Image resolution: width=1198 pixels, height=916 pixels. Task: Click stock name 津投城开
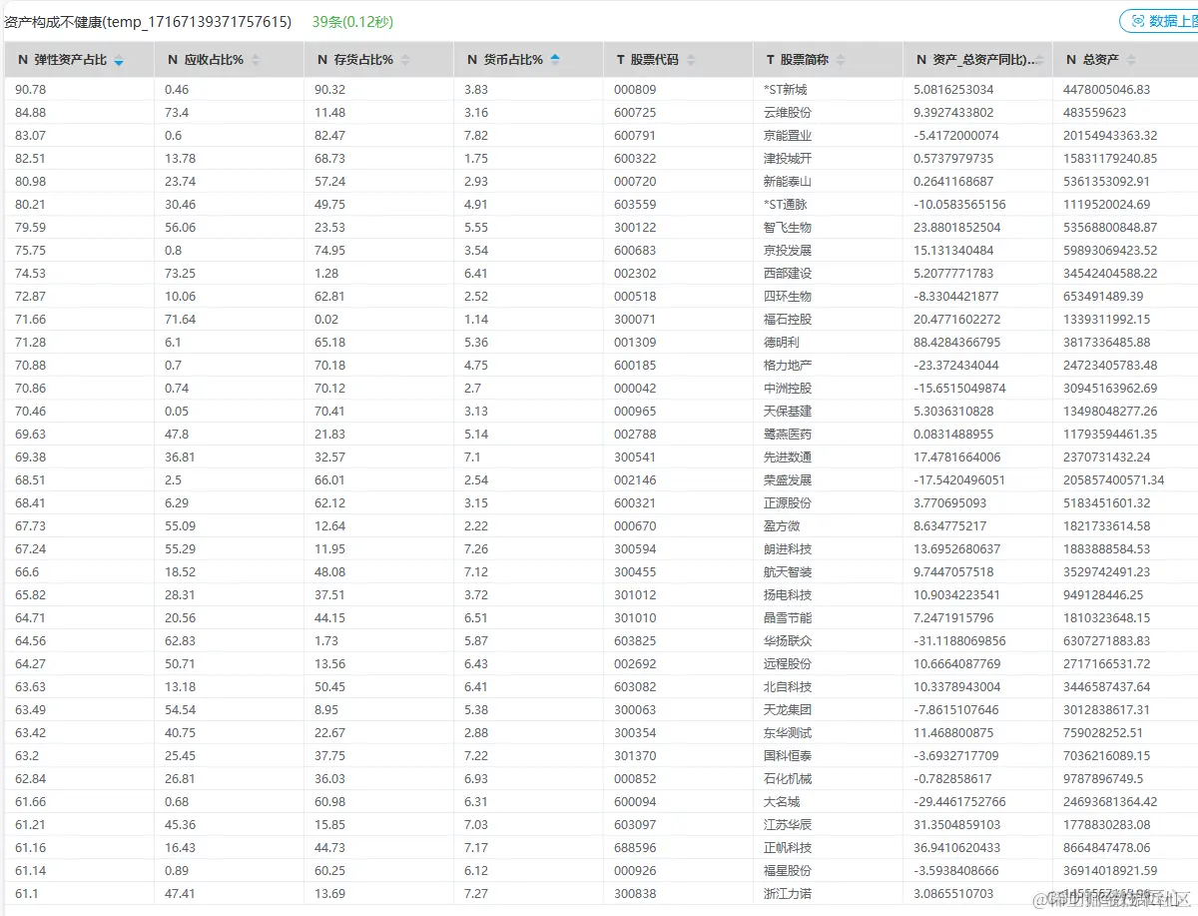click(788, 159)
